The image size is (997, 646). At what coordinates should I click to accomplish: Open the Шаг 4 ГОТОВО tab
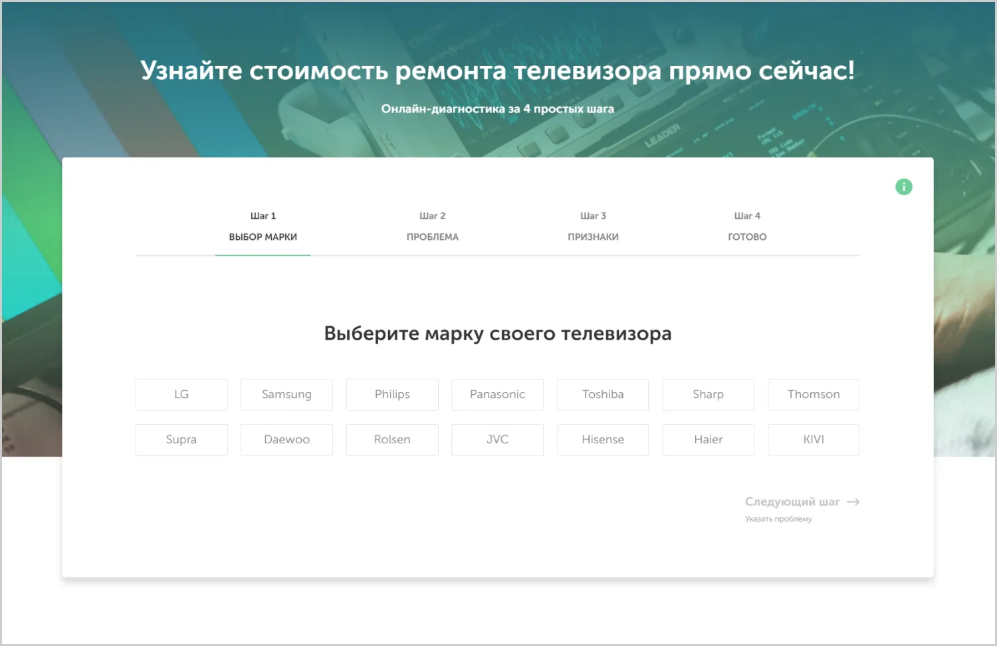click(747, 227)
